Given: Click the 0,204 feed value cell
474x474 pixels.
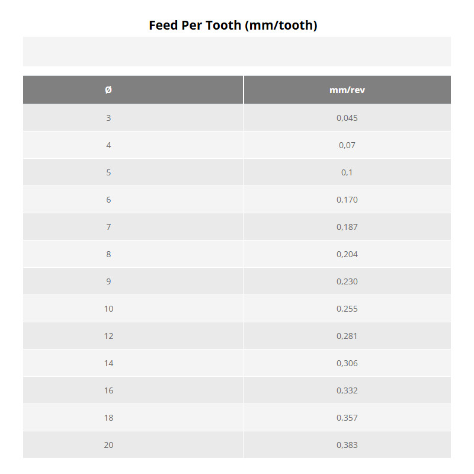Looking at the screenshot, I should click(x=347, y=254).
